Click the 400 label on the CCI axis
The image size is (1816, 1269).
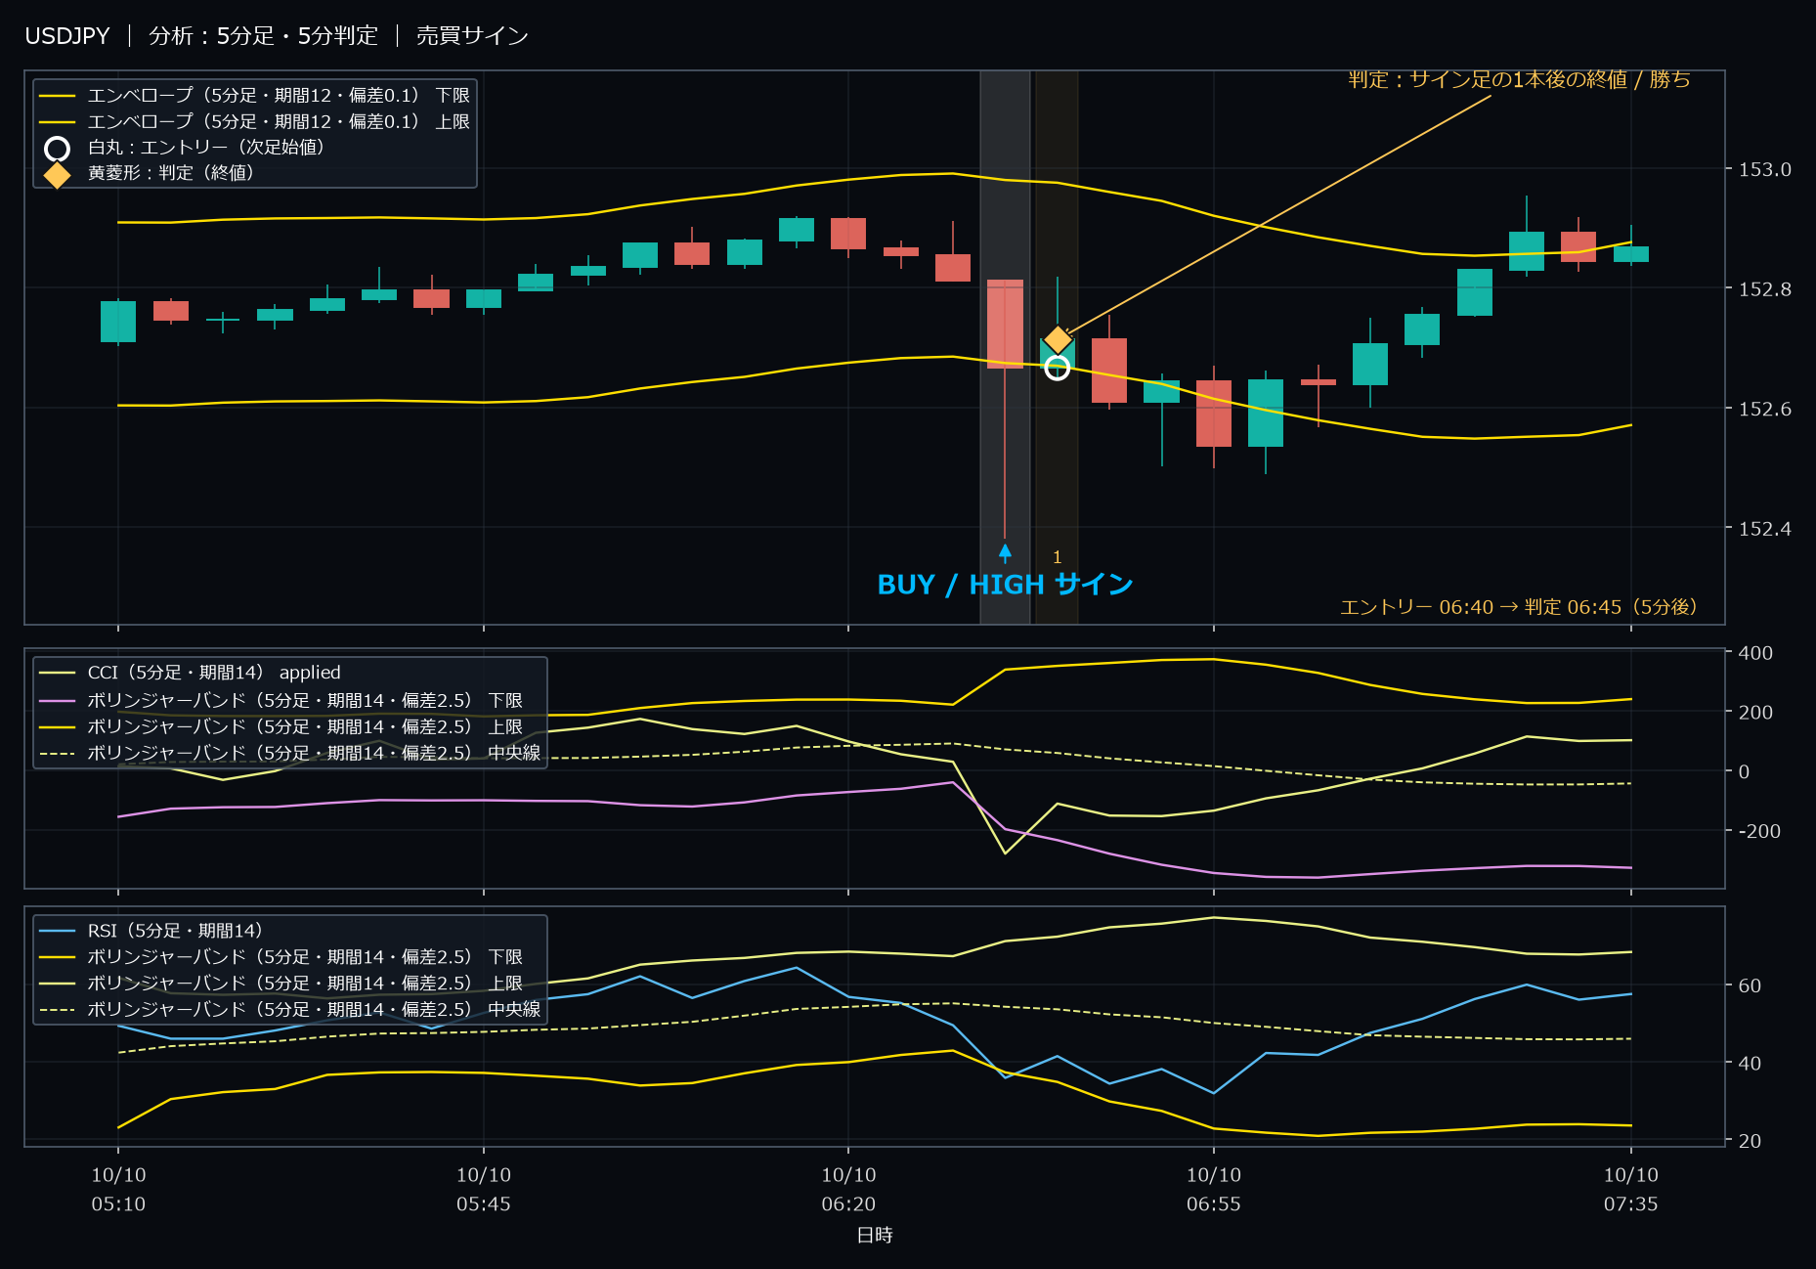click(x=1755, y=653)
